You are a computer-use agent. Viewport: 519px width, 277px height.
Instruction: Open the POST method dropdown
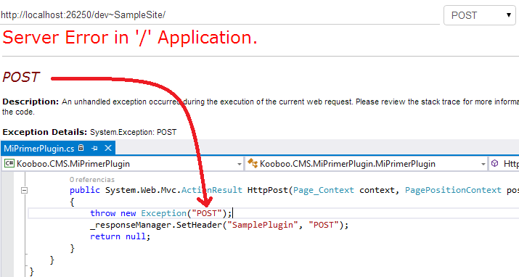point(479,15)
